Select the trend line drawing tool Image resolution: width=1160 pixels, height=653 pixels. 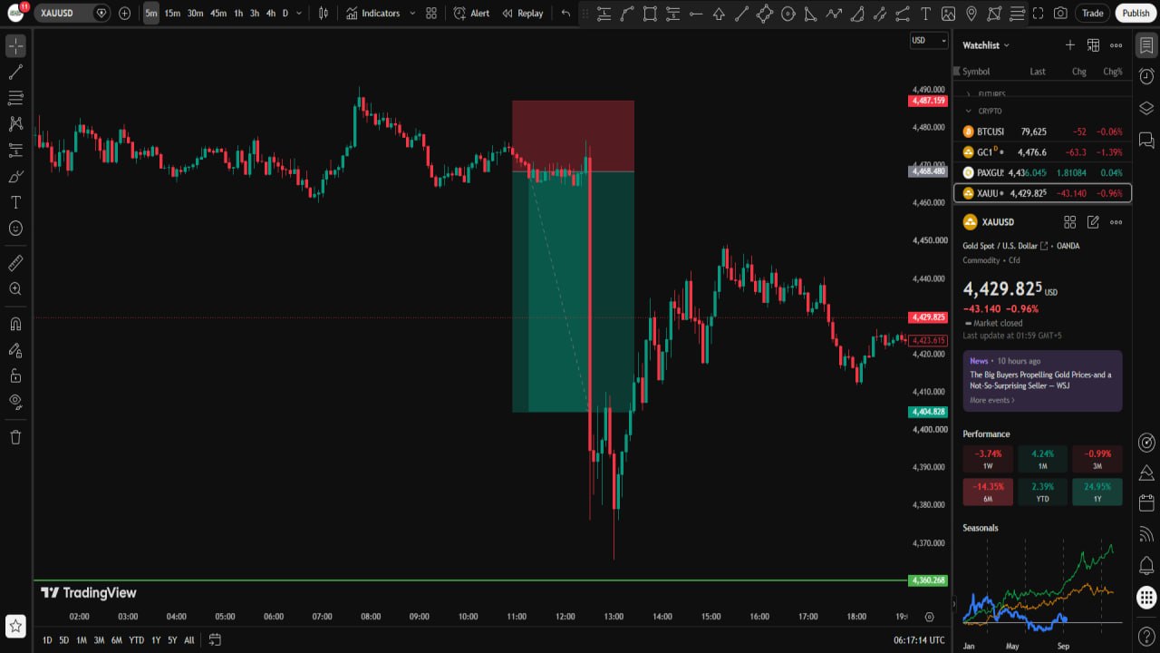click(x=15, y=72)
